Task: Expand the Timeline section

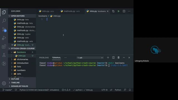Action: pyautogui.click(x=9, y=83)
